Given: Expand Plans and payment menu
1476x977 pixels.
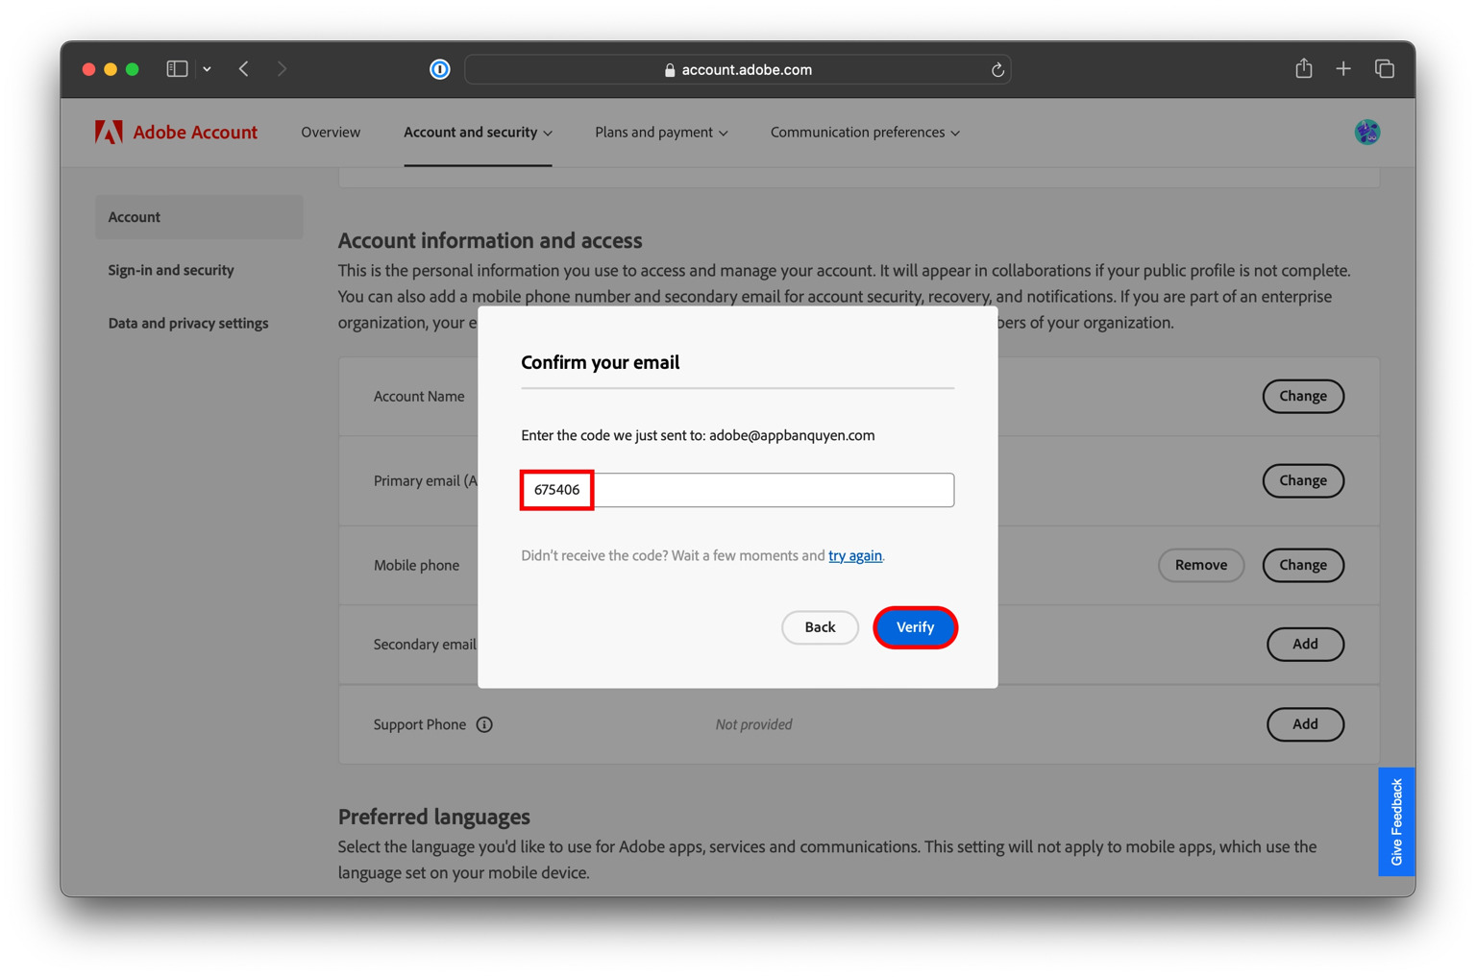Looking at the screenshot, I should click(x=661, y=133).
